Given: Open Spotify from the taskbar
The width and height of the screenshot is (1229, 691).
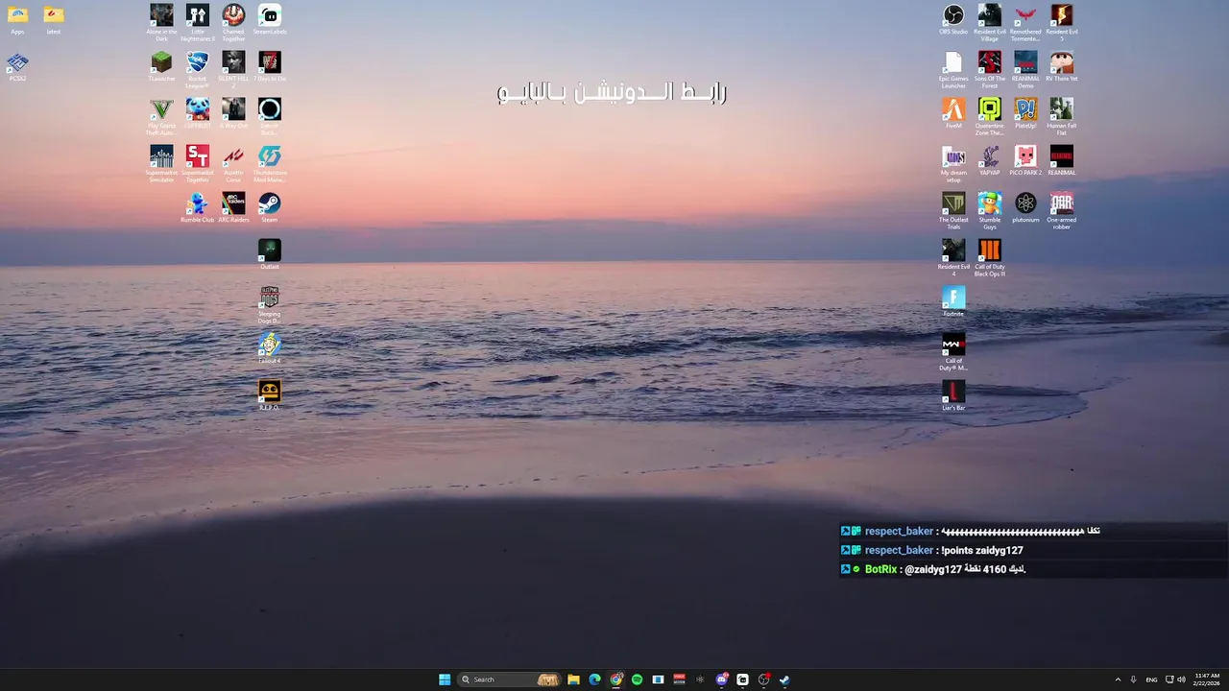Looking at the screenshot, I should click(x=637, y=679).
